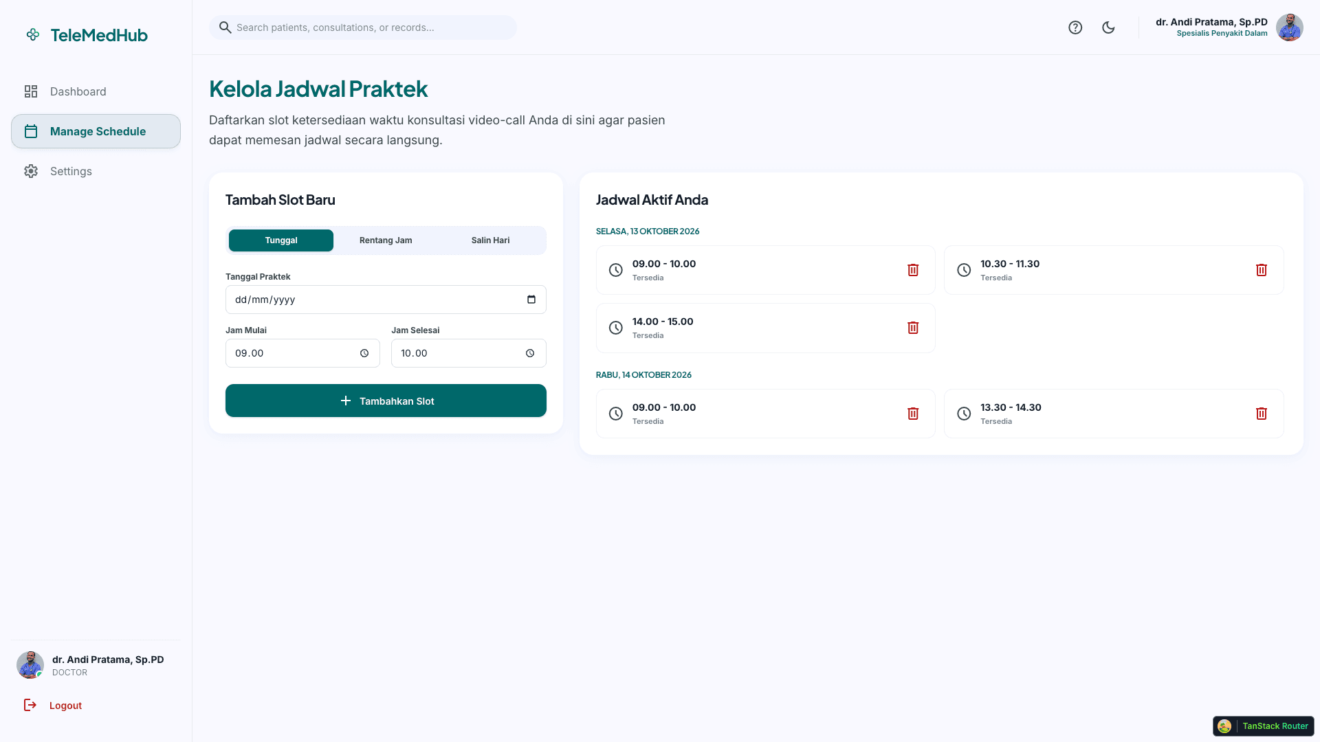The width and height of the screenshot is (1320, 742).
Task: Click the clock icon of 10.30 - 11.30
Action: [965, 270]
